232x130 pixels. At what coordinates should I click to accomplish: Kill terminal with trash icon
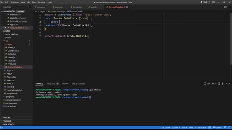pyautogui.click(x=222, y=83)
